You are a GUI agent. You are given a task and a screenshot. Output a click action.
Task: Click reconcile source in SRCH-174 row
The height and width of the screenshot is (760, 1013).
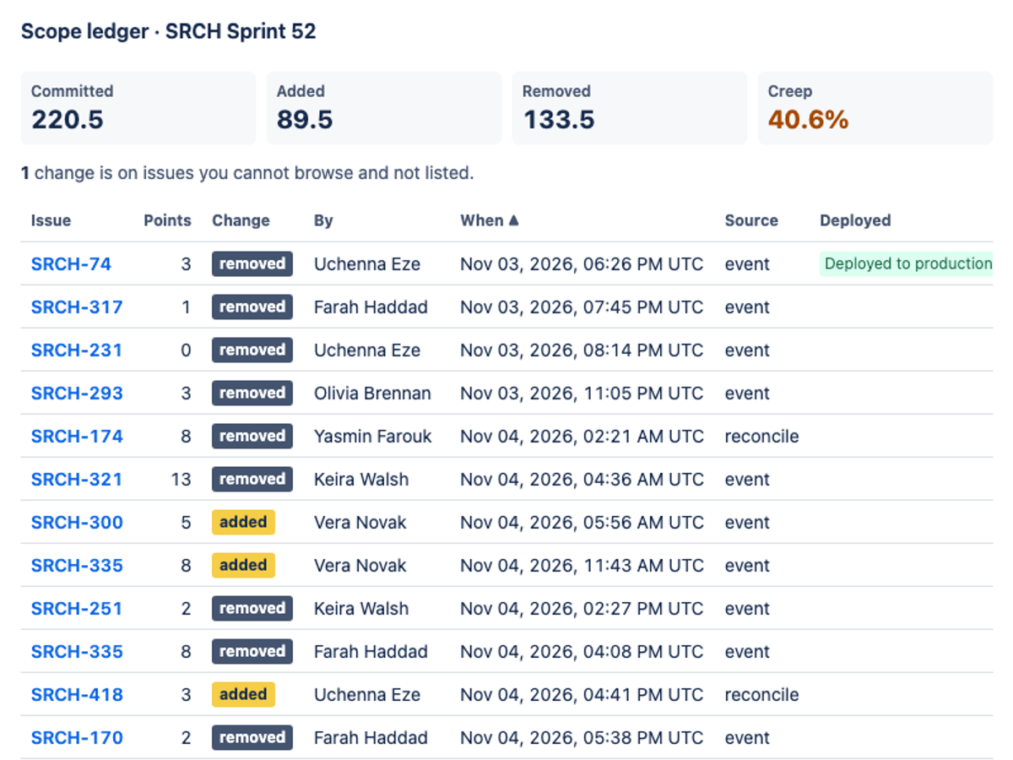click(761, 437)
